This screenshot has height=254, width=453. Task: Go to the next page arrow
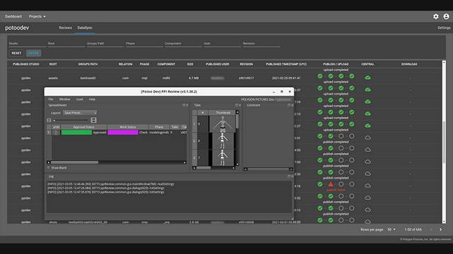[x=440, y=229]
